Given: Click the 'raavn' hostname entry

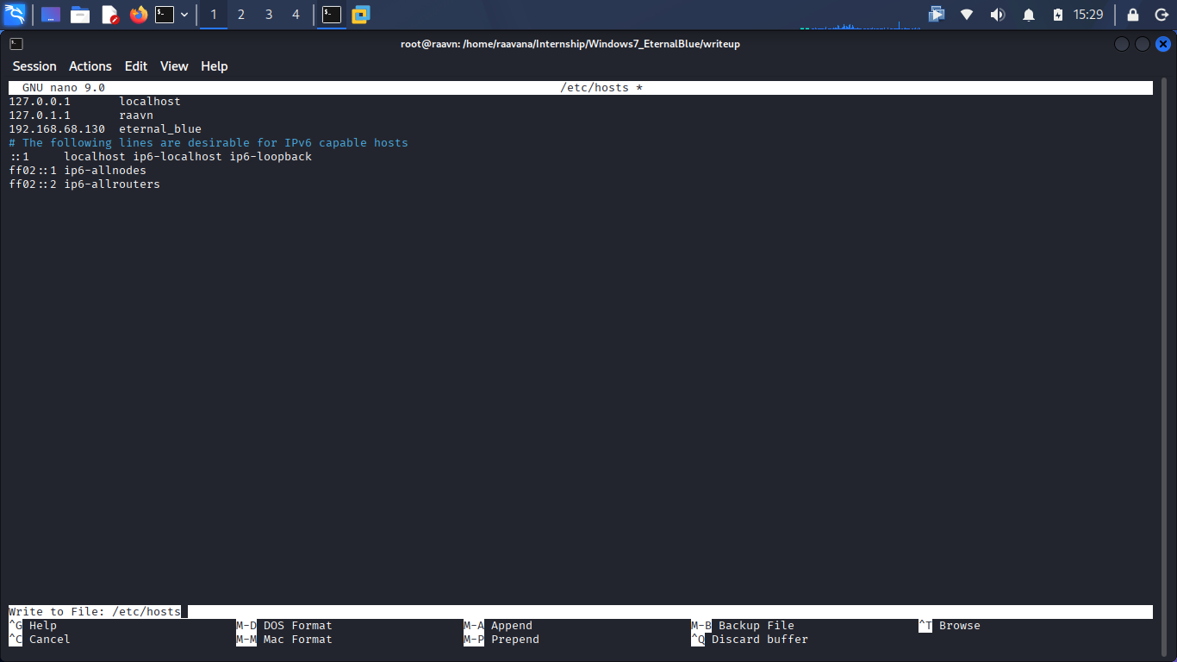Looking at the screenshot, I should pos(136,116).
